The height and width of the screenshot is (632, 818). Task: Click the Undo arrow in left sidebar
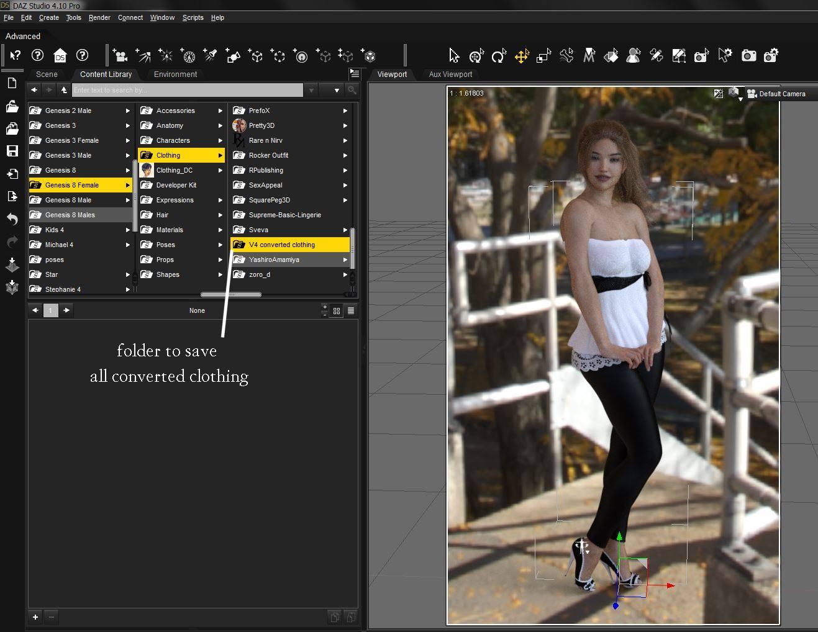pos(12,219)
